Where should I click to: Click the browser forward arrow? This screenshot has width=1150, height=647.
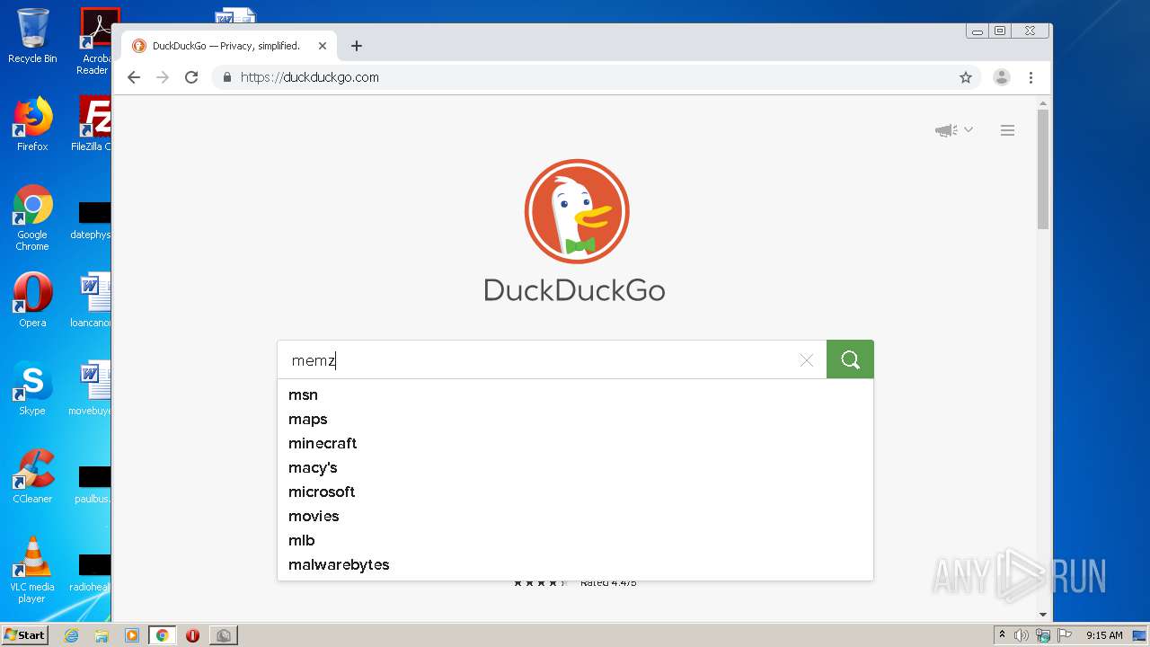(163, 77)
